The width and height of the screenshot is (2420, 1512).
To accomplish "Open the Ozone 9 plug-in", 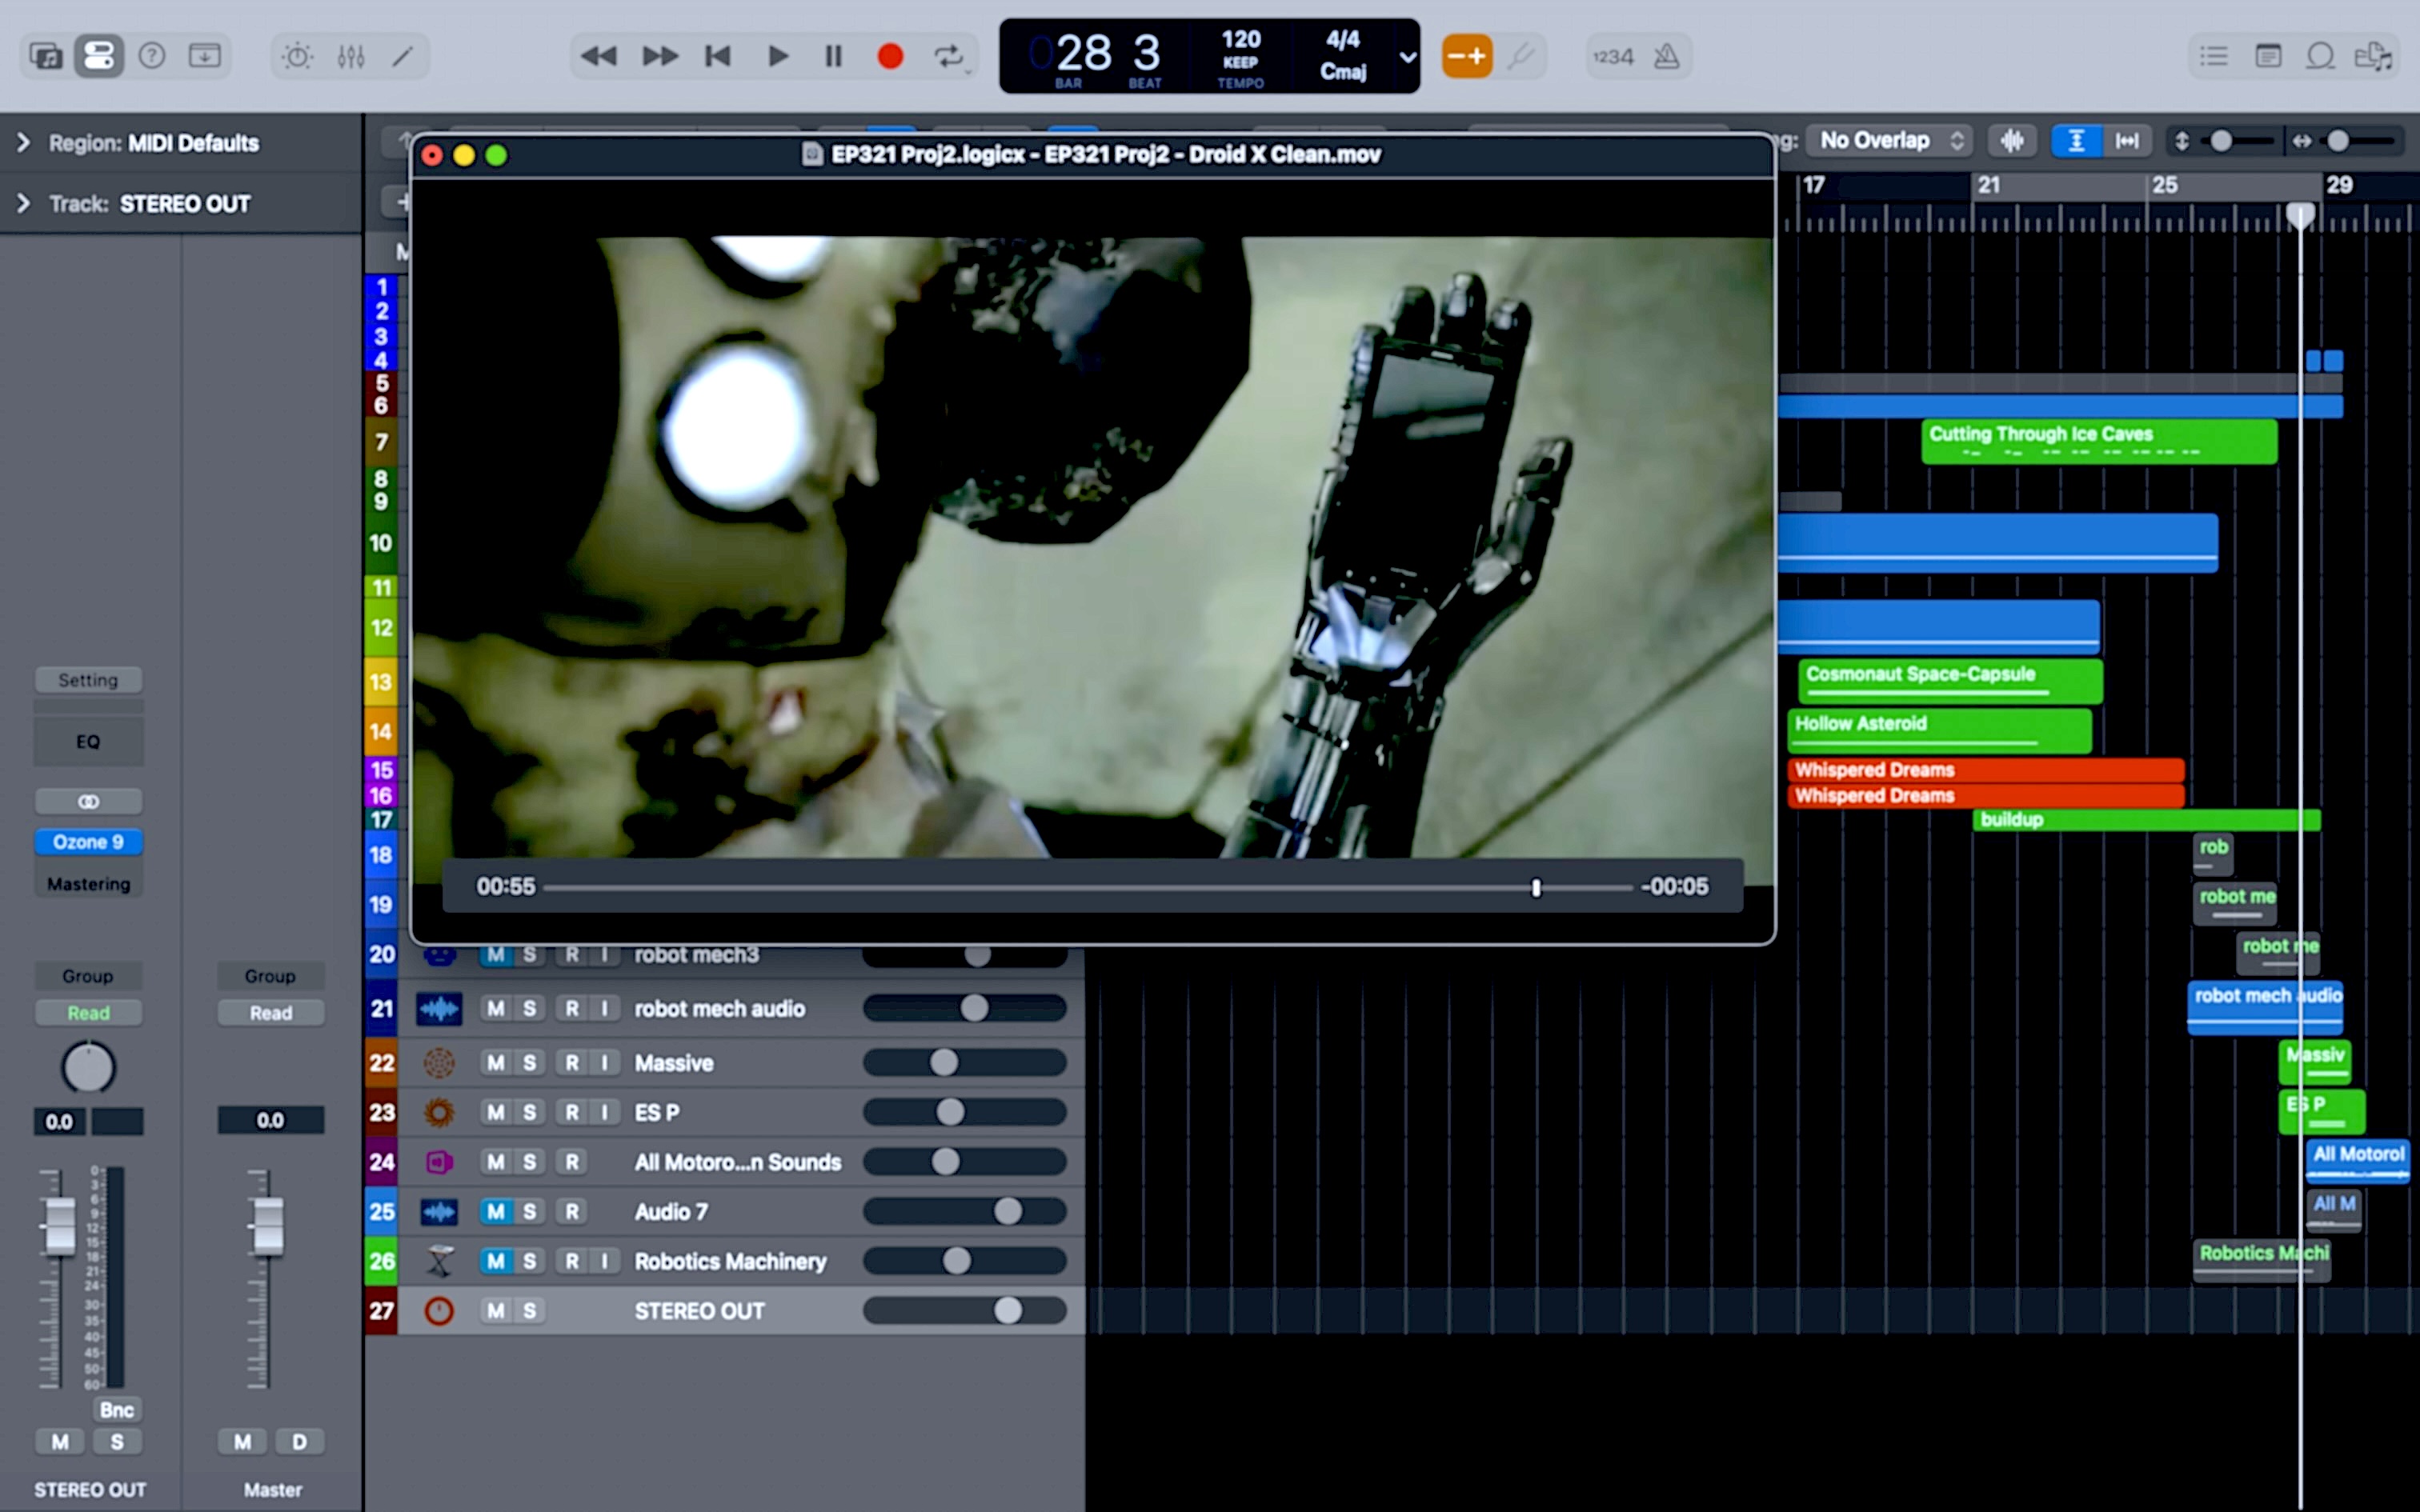I will tap(88, 842).
